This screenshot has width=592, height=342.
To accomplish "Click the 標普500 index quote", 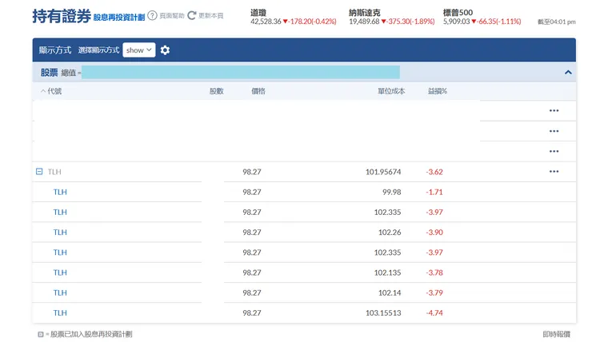I will click(482, 17).
